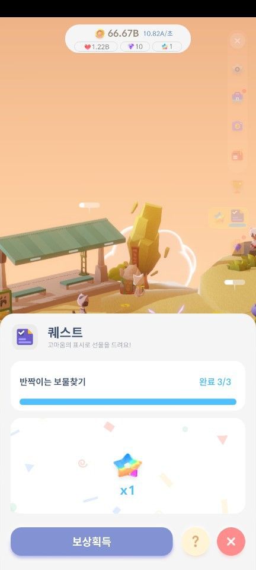Screen dimensions: 256x570
Task: Tap the quest checklist icon in sidebar
Action: 238,218
